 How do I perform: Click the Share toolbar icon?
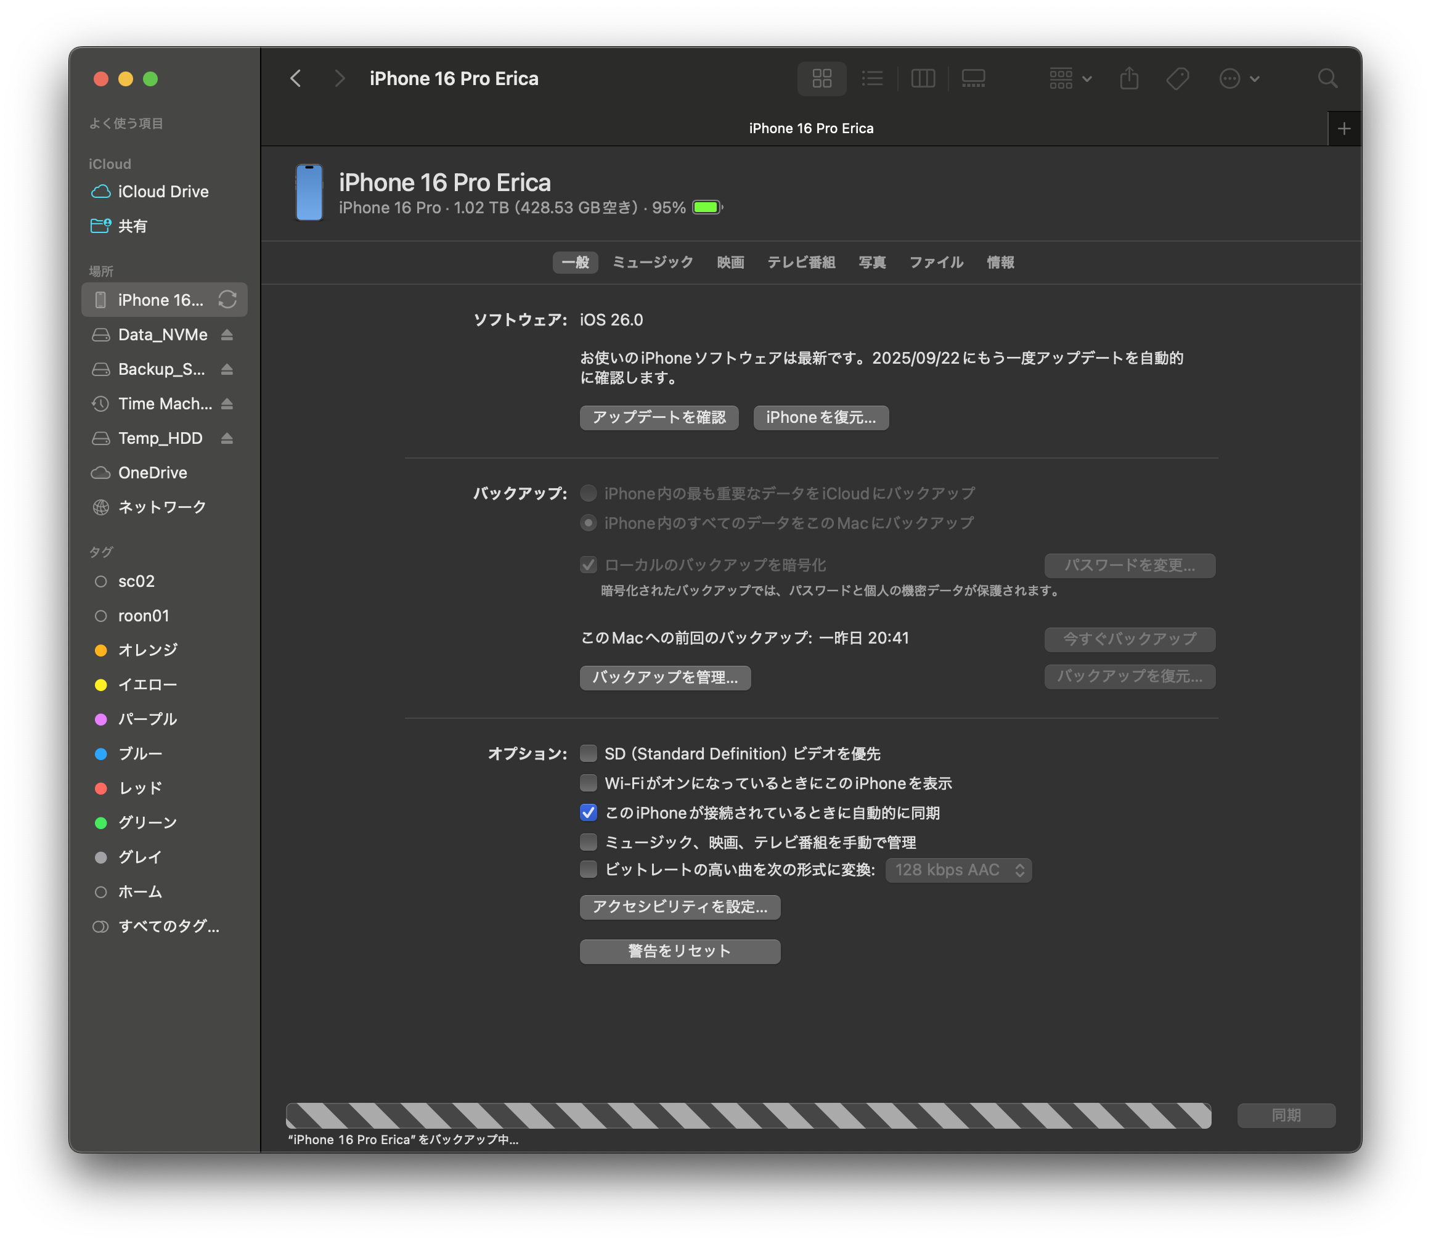1129,78
